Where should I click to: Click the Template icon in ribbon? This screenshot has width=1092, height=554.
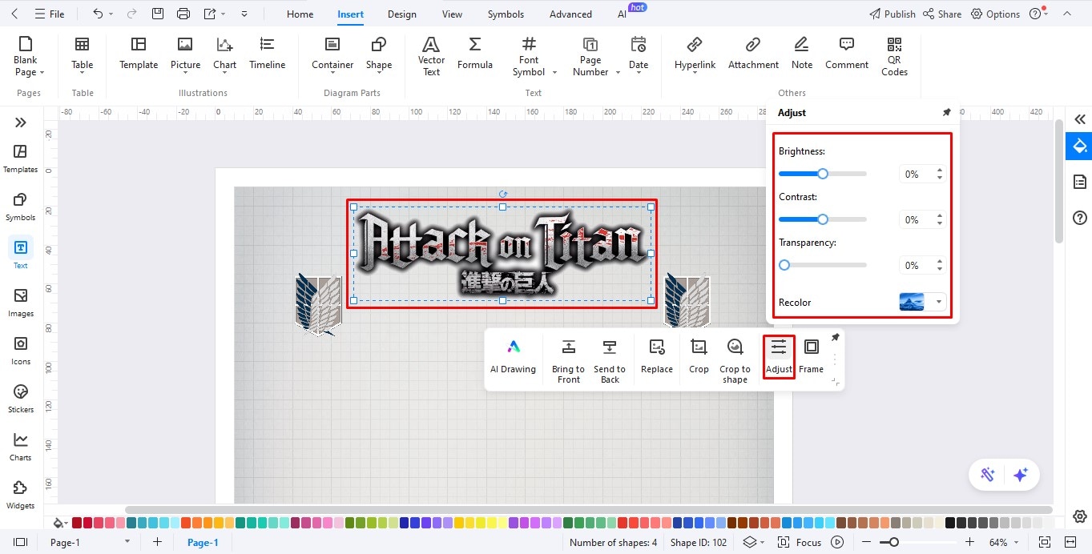139,53
